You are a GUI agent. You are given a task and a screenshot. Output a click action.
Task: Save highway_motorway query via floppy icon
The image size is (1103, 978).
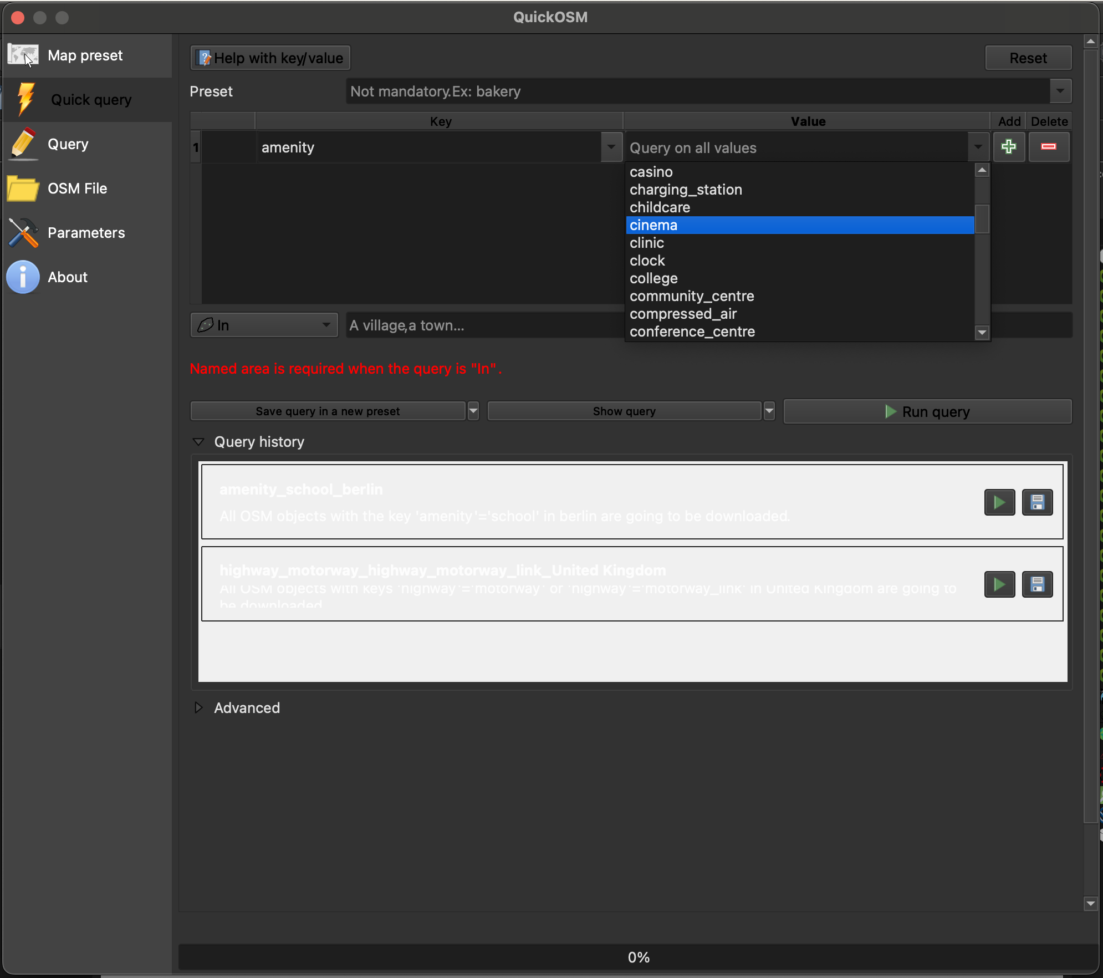pyautogui.click(x=1036, y=584)
